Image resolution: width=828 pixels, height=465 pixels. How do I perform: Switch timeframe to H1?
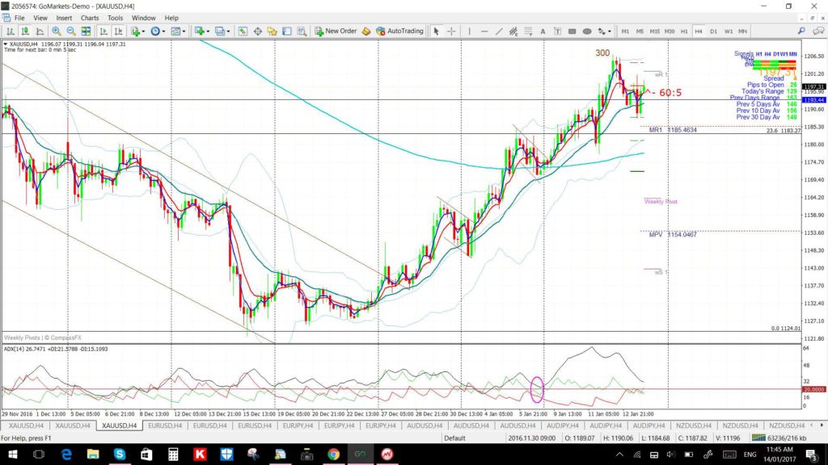(684, 31)
